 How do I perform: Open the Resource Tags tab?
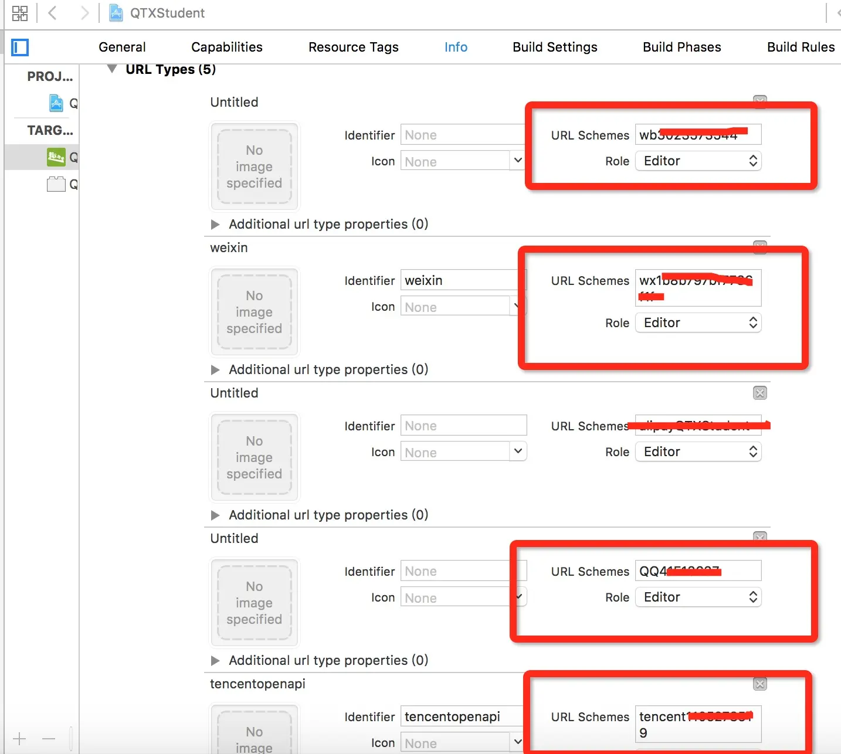click(x=354, y=47)
